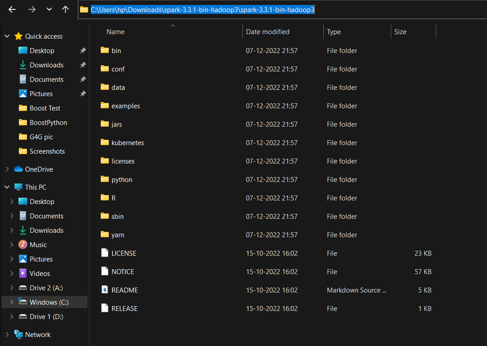Select Quick access star icon

pyautogui.click(x=19, y=36)
